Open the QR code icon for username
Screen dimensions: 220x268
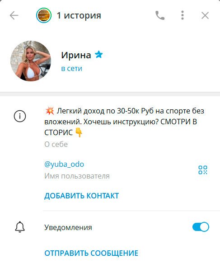point(203,170)
